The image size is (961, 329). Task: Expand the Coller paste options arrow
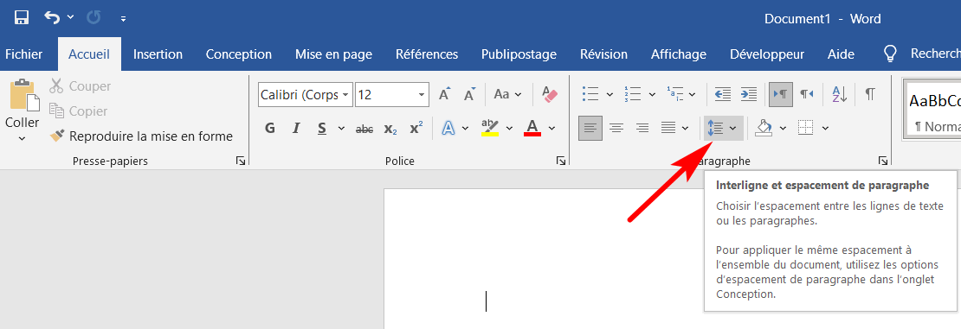pyautogui.click(x=22, y=139)
